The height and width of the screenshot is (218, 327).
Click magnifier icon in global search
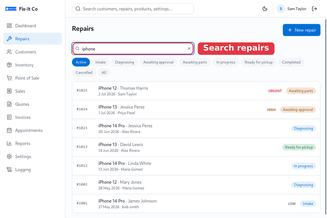pyautogui.click(x=78, y=9)
